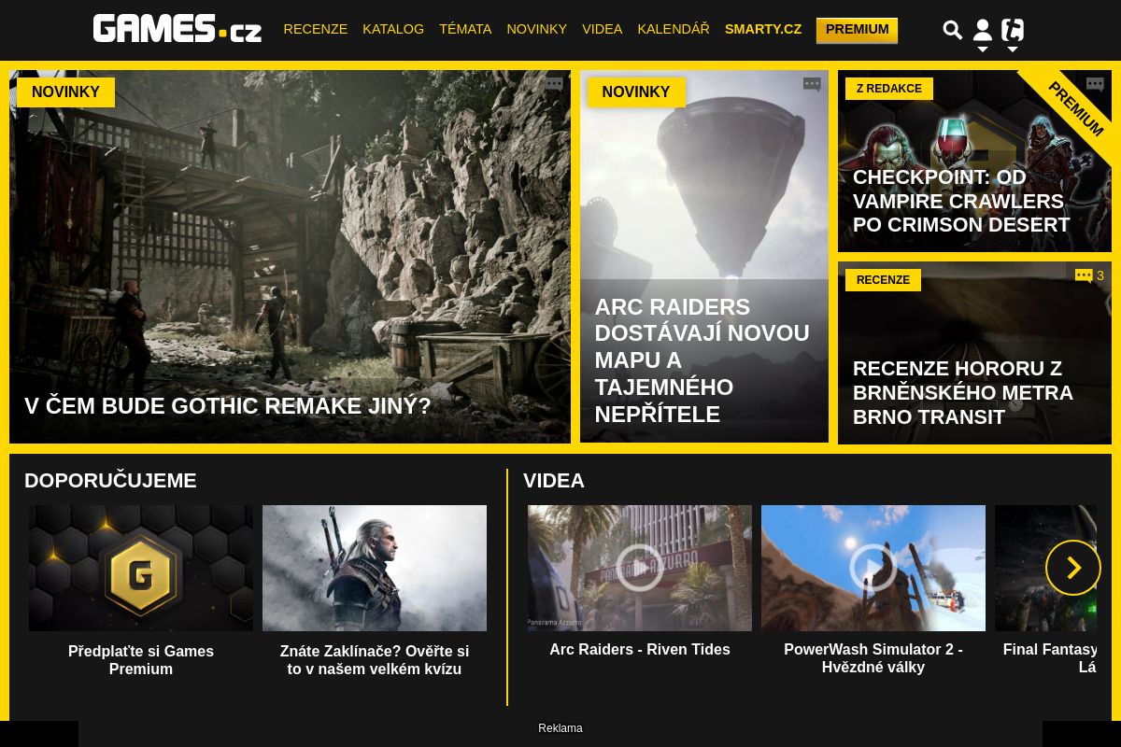
Task: Click the Games.cz logo
Action: (x=177, y=29)
